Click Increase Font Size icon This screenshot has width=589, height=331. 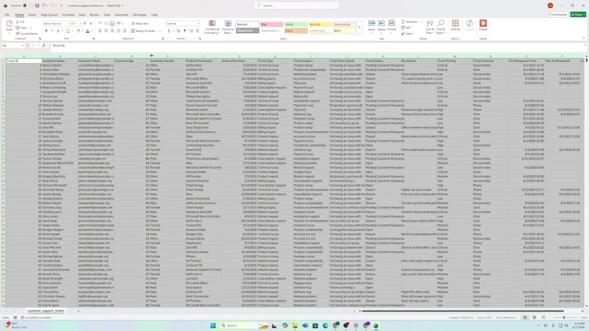click(x=86, y=23)
